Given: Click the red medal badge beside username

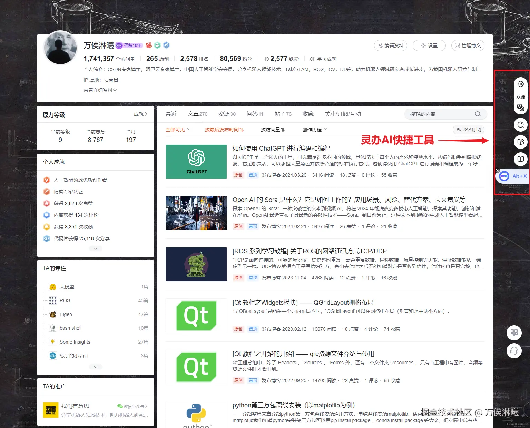Looking at the screenshot, I should click(x=149, y=45).
